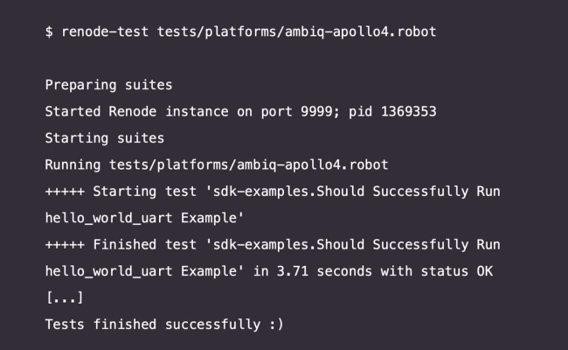Click the 'hello_world_uart Example' text beside 3.71 seconds
This screenshot has height=350, width=568.
[144, 271]
